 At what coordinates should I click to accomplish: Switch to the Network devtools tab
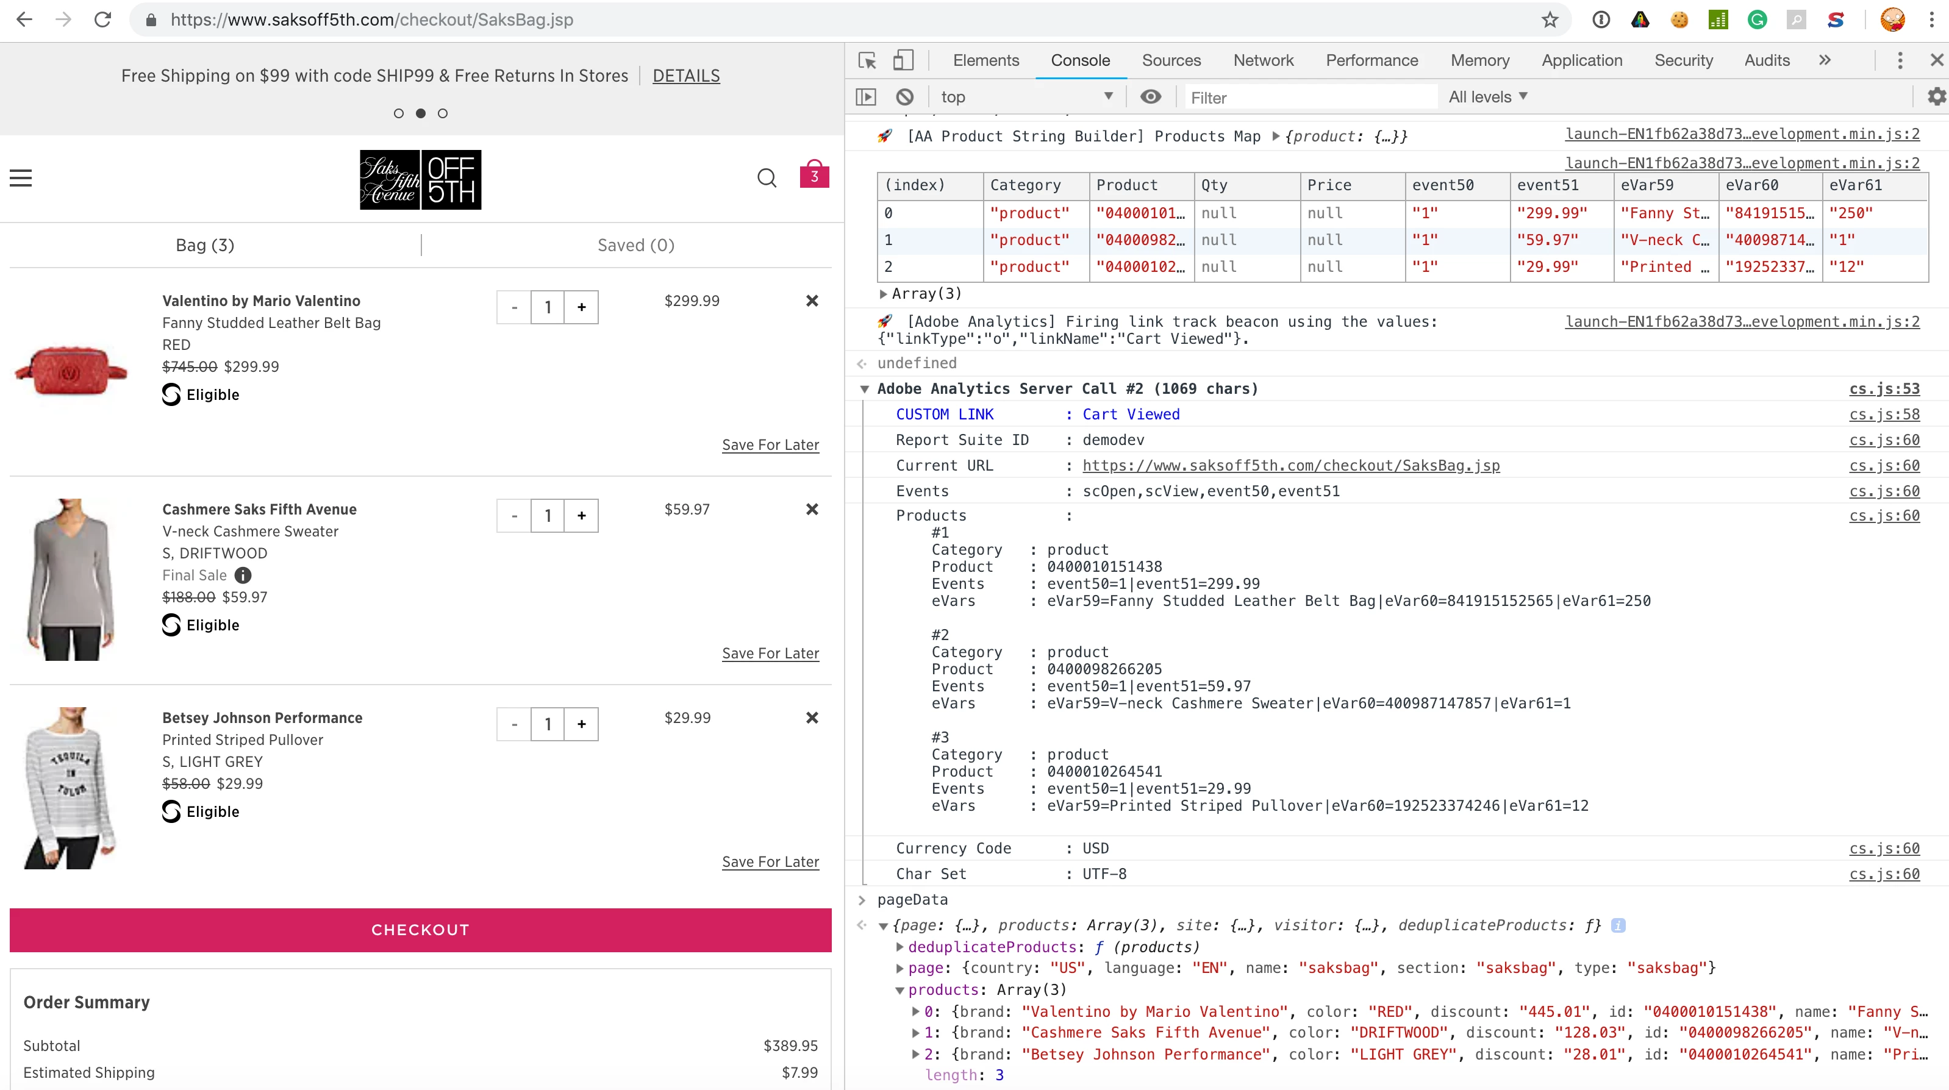coord(1263,60)
